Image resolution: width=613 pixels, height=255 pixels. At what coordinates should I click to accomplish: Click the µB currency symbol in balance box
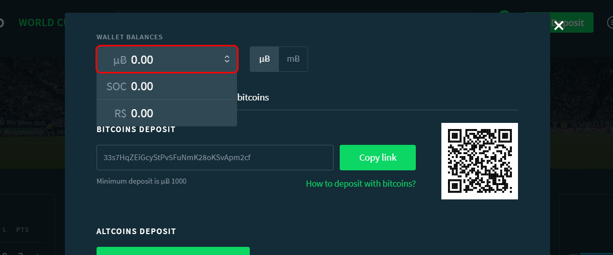click(x=120, y=60)
